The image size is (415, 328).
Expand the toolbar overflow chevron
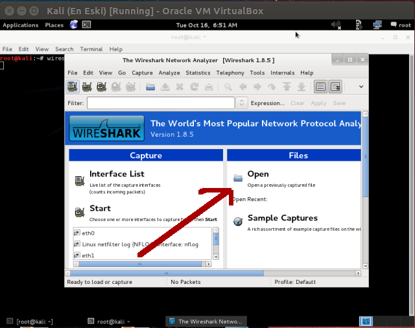361,86
